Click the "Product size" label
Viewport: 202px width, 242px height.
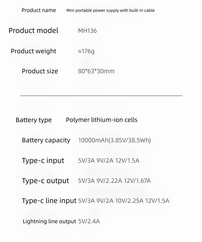40,71
